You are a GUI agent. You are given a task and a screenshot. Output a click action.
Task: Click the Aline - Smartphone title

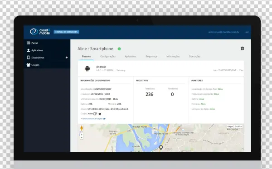[95, 49]
